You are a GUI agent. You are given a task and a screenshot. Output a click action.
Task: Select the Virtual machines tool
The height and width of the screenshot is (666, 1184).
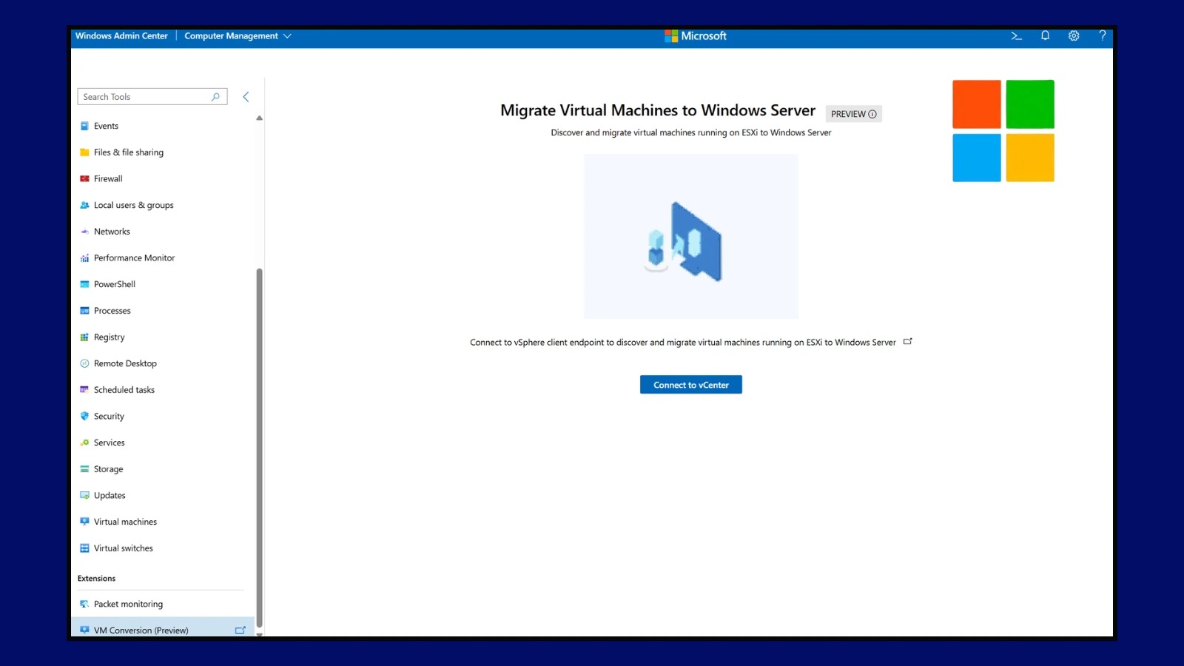coord(124,522)
